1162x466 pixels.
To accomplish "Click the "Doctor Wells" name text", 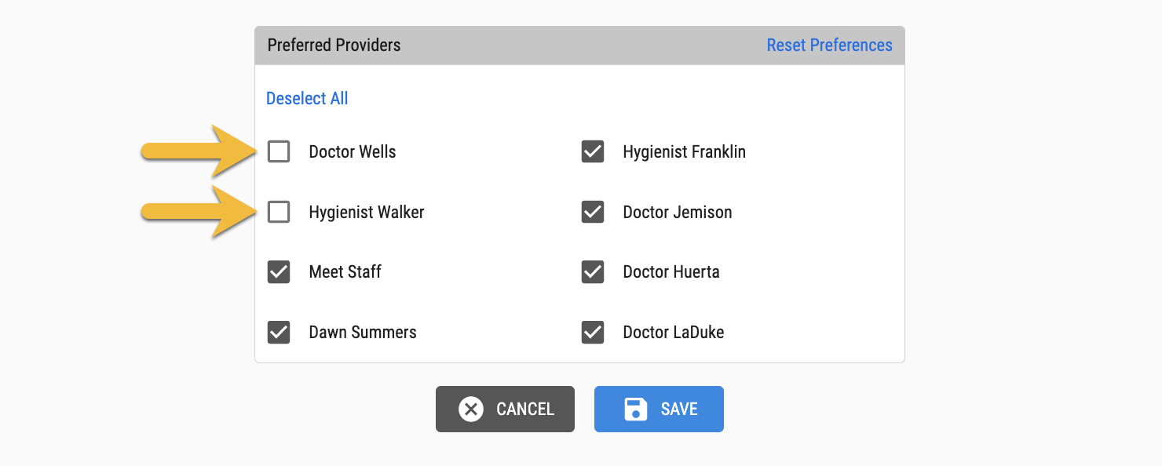I will pyautogui.click(x=353, y=151).
